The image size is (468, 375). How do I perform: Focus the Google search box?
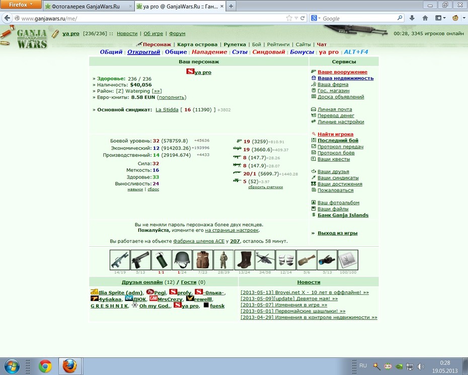[358, 18]
